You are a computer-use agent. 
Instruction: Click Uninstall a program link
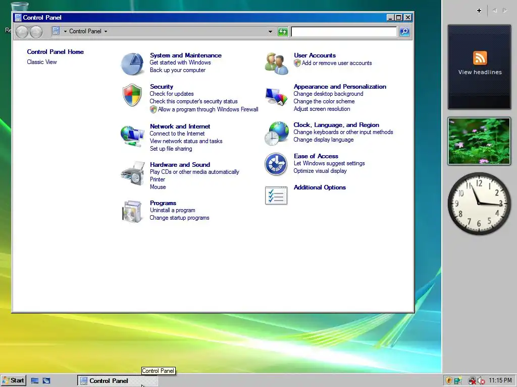click(173, 210)
